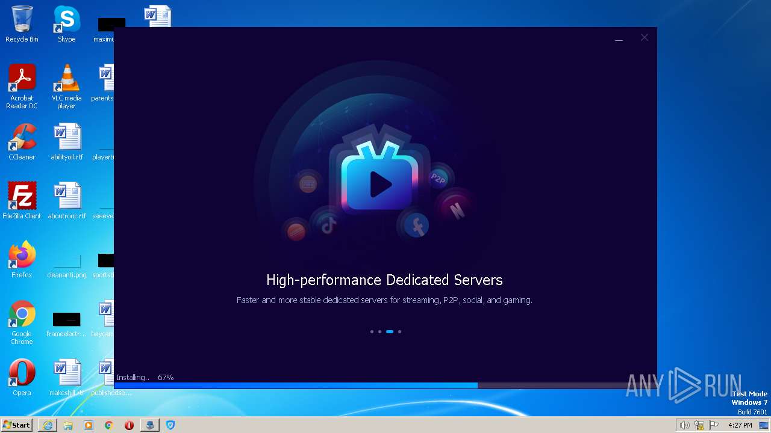Open Windows Explorer from the taskbar
771x433 pixels.
click(x=68, y=425)
